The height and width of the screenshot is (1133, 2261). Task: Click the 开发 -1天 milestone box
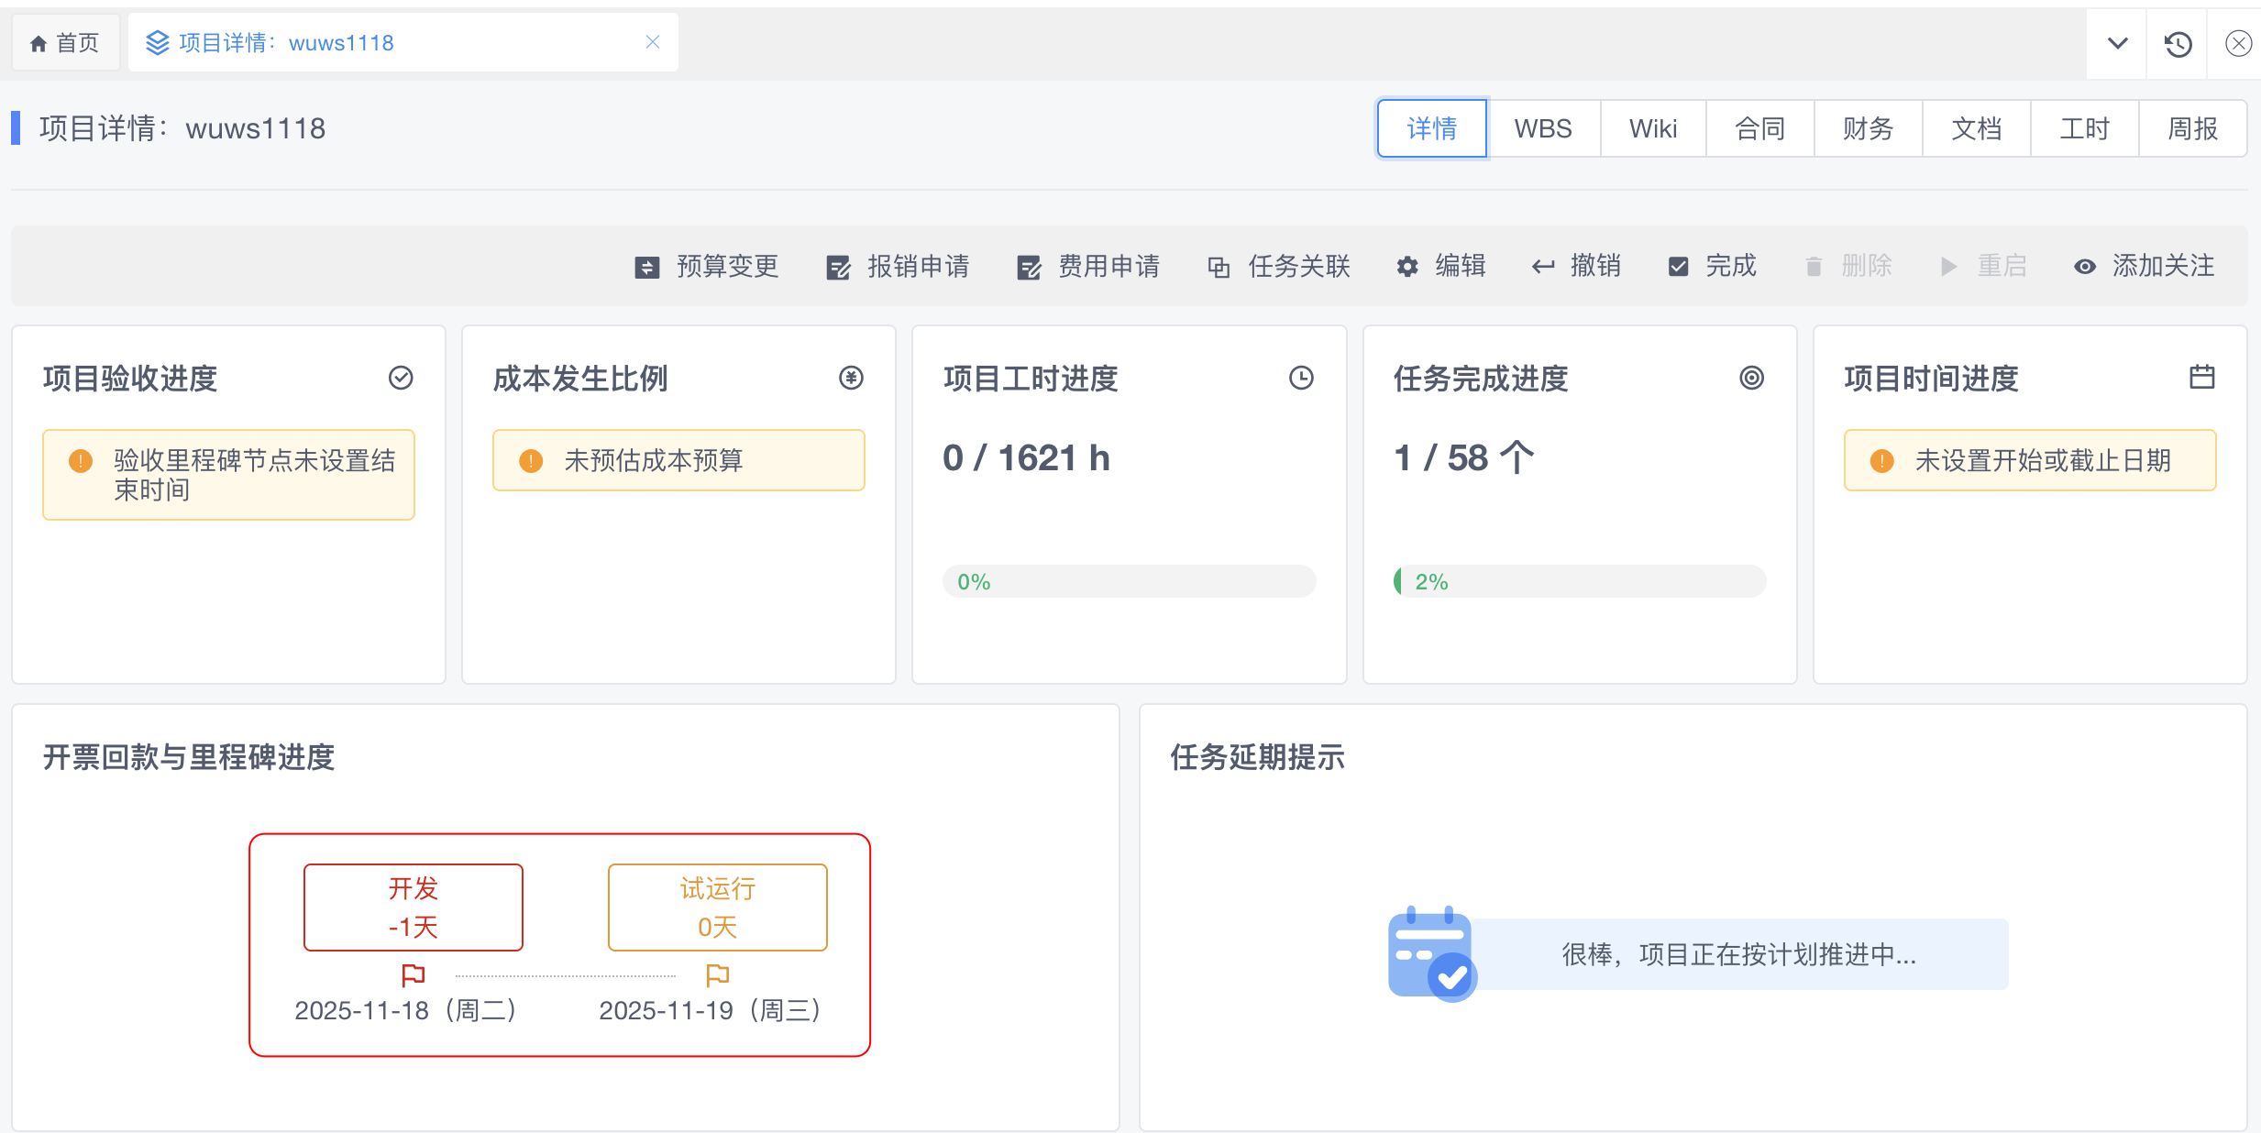point(414,907)
